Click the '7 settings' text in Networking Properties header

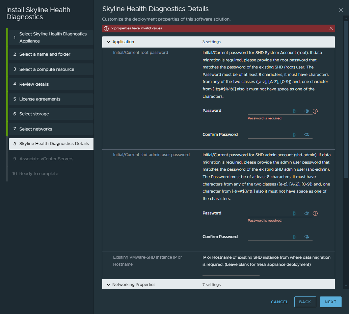click(x=211, y=285)
